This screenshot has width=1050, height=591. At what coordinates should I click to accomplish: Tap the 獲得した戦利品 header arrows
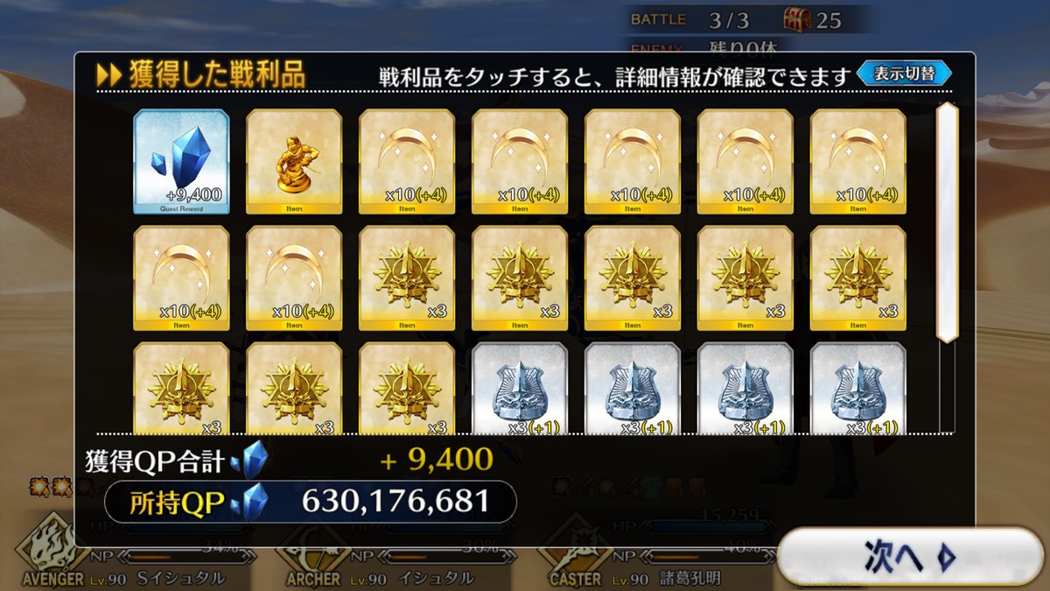click(x=108, y=75)
